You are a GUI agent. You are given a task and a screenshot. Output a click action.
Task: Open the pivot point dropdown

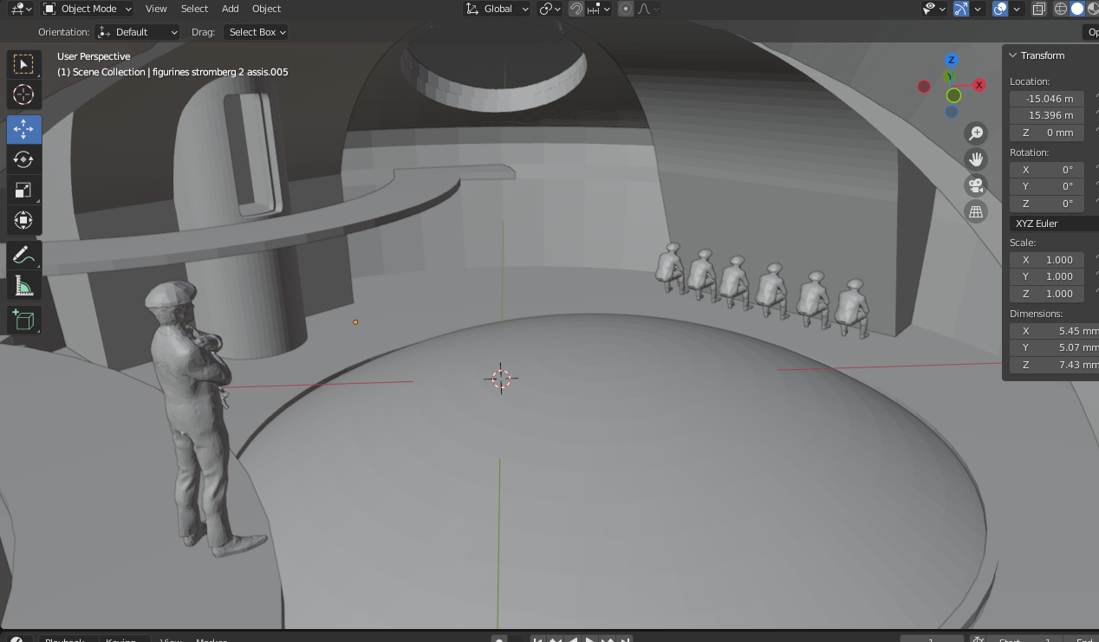coord(549,9)
